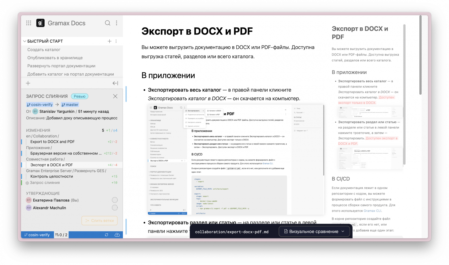Image resolution: width=449 pixels, height=265 pixels.
Task: Open the cosin-verify branch selector in status bar
Action: point(37,235)
